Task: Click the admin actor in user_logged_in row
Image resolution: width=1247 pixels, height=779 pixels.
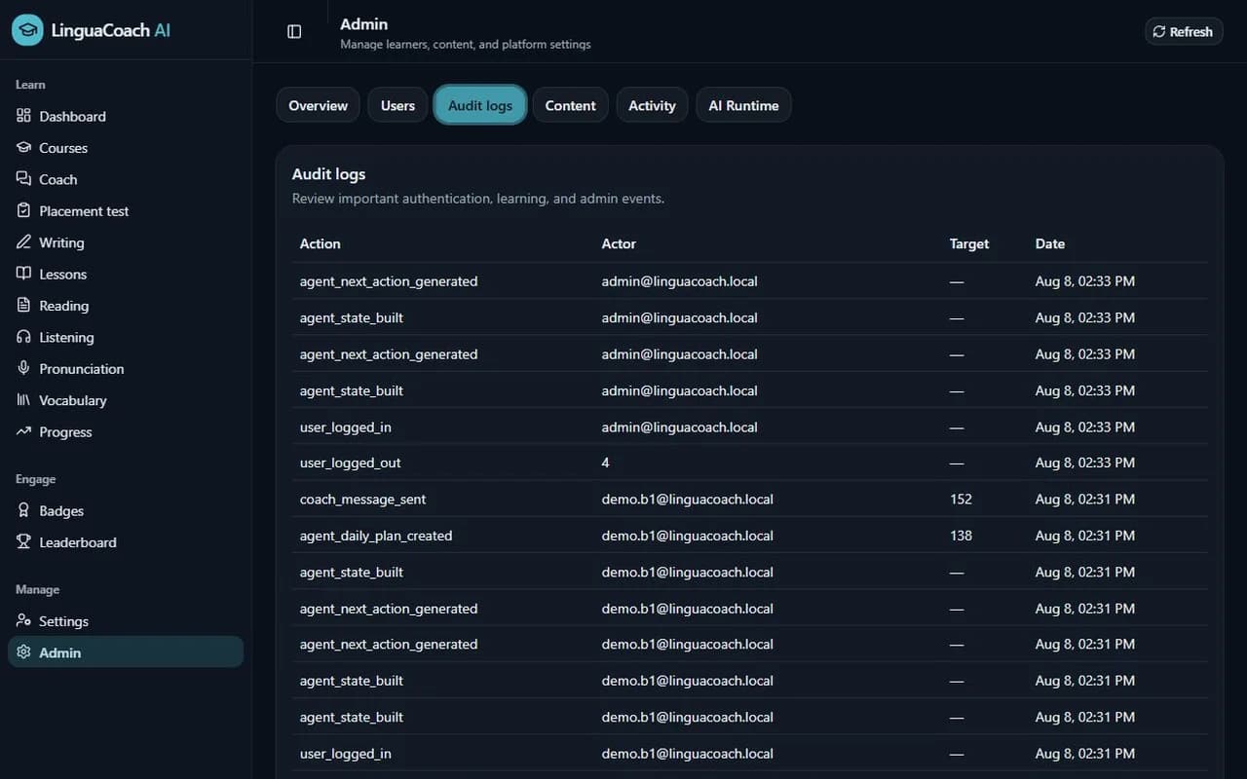Action: [x=680, y=427]
